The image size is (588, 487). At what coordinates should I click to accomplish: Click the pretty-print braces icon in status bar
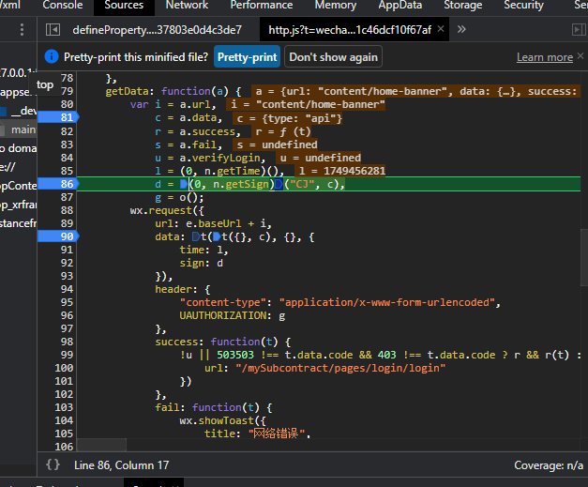coord(53,464)
